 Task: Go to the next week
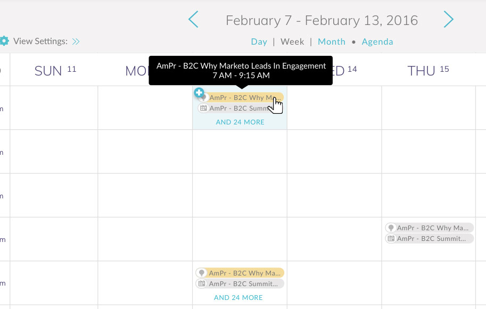point(449,20)
